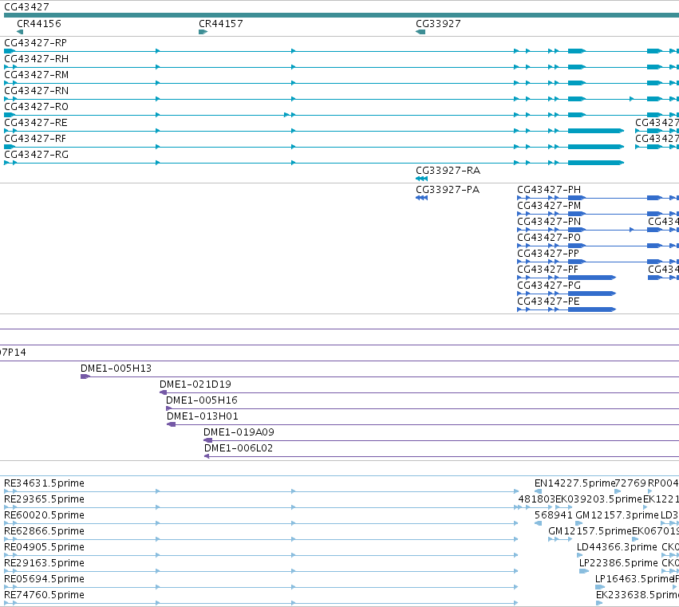Screen dimensions: 679x607
Task: Select transcript CG43427-RE label
Action: [36, 123]
